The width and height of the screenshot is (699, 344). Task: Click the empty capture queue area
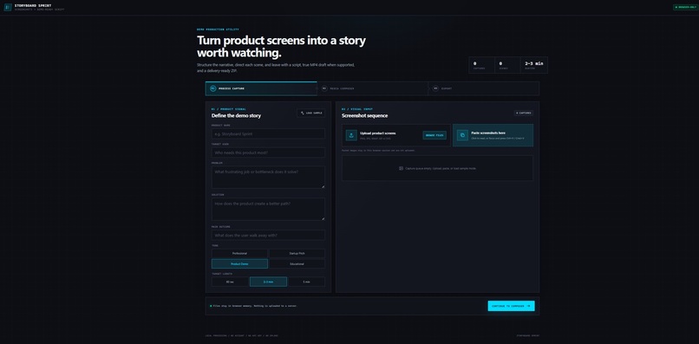[x=437, y=168]
